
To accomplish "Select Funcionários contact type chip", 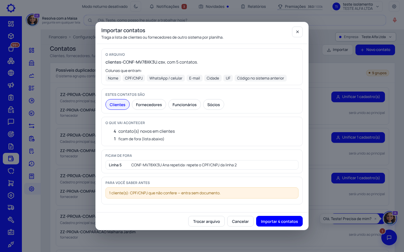I will 185,104.
